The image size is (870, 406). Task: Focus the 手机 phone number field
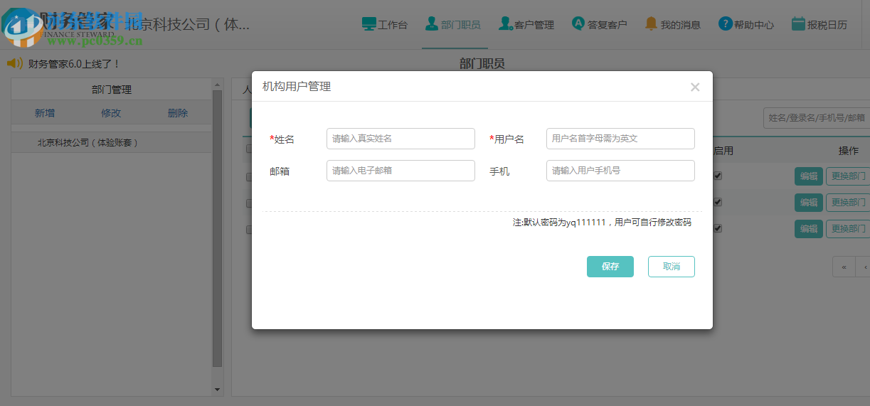(x=620, y=171)
